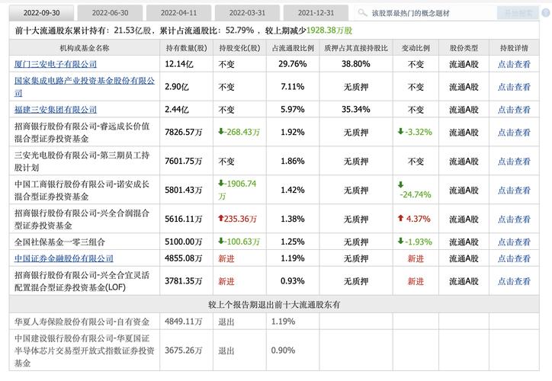The image size is (552, 381).
Task: View holding details for 全国社保基金一零三组合 row
Action: [514, 242]
